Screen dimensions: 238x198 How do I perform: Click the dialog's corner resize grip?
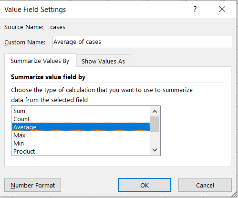(x=234, y=194)
